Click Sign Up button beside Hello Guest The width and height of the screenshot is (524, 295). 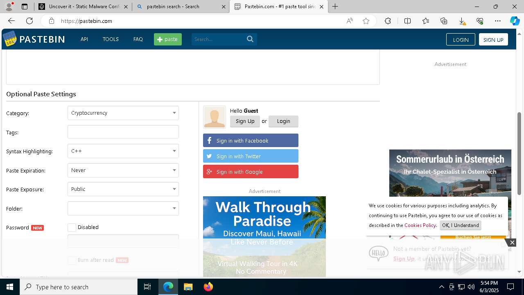[x=245, y=121]
